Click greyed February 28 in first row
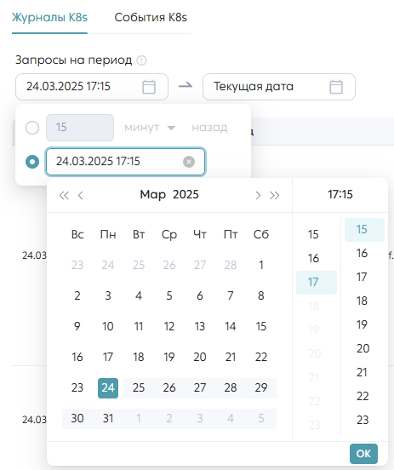This screenshot has width=394, height=470. [231, 265]
